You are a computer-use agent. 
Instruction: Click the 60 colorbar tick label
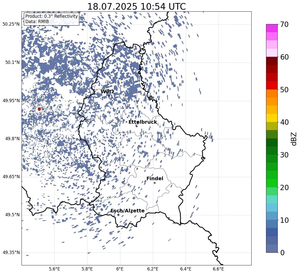284,57
